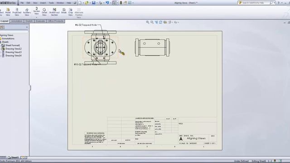Save the drawing with the disk icon

(94, 3)
